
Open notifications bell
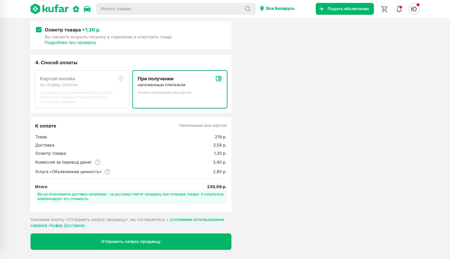click(x=399, y=9)
